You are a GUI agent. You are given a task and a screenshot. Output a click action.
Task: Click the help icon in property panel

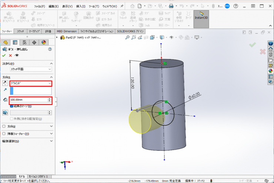coord(50,49)
